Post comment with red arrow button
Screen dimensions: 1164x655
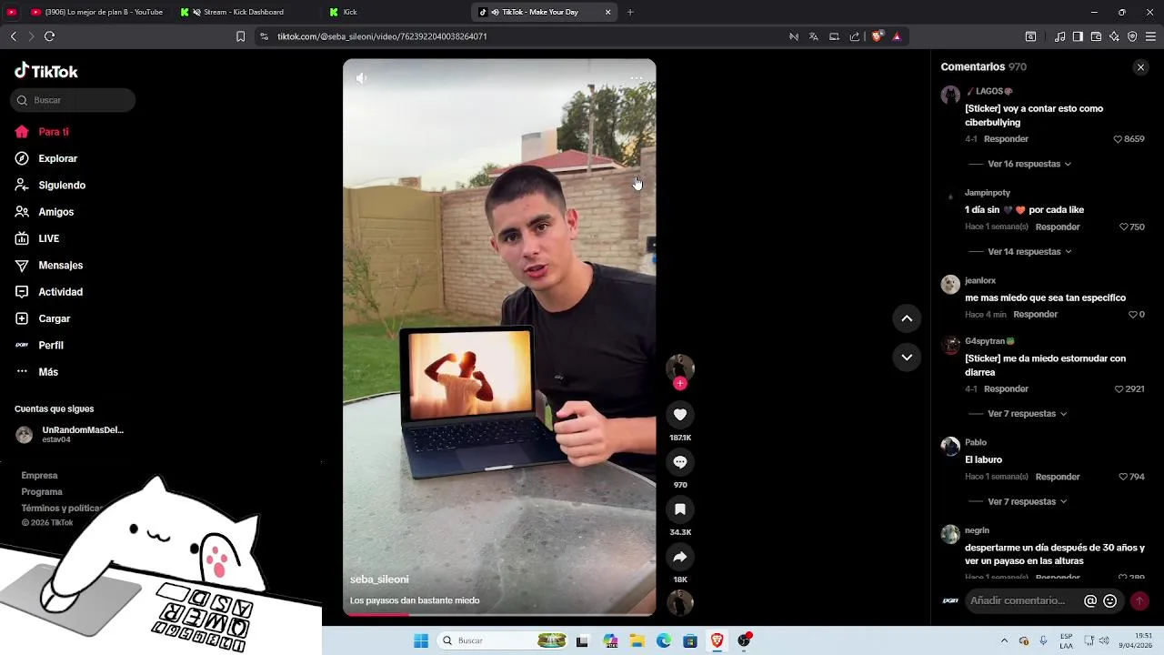pos(1139,600)
